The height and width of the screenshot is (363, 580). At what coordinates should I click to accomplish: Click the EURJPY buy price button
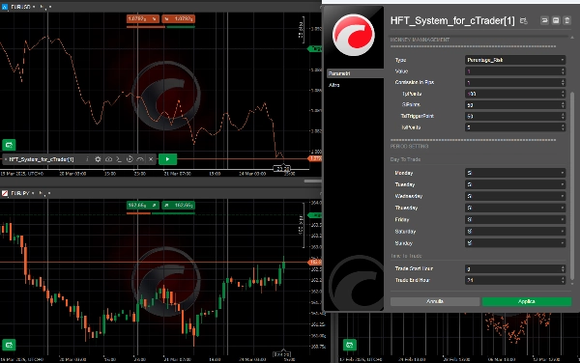178,205
